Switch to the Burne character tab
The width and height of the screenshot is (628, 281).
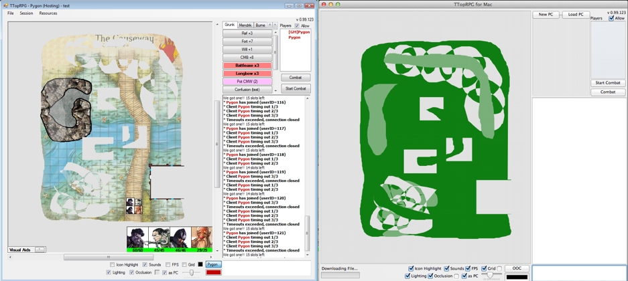pos(260,25)
